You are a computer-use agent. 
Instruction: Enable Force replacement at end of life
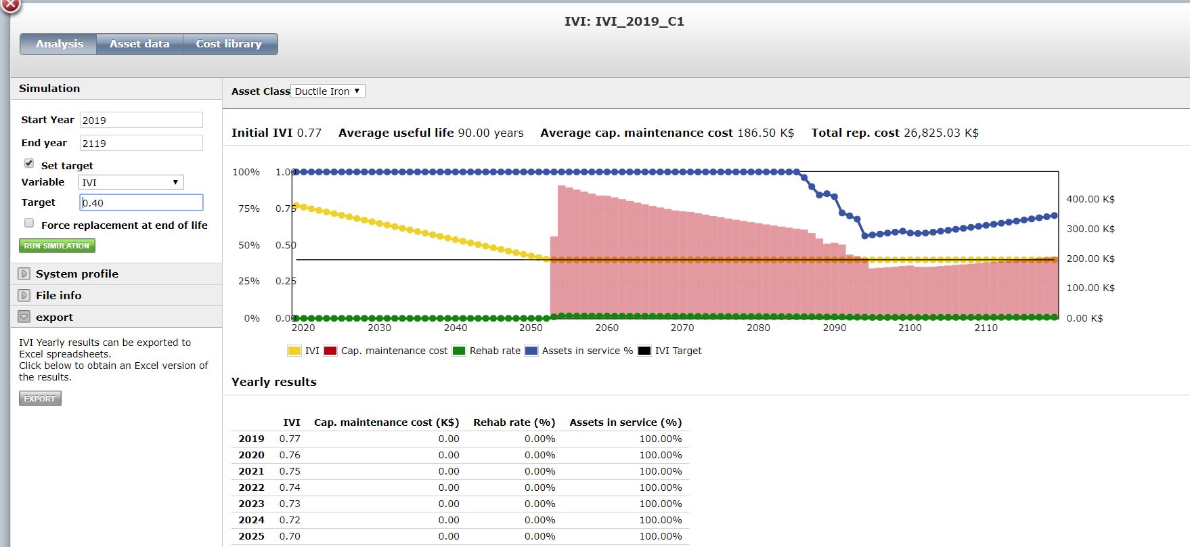point(29,223)
